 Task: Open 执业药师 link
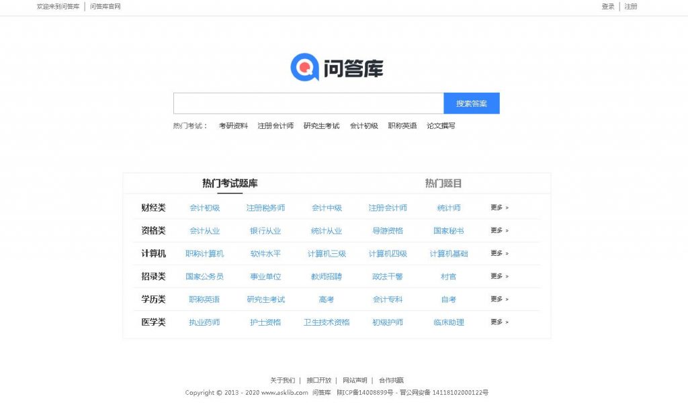coord(204,322)
